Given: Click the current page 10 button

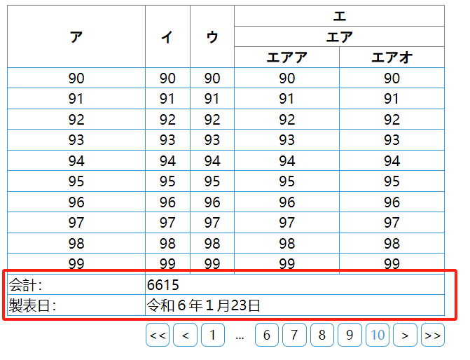Looking at the screenshot, I should pyautogui.click(x=378, y=335).
